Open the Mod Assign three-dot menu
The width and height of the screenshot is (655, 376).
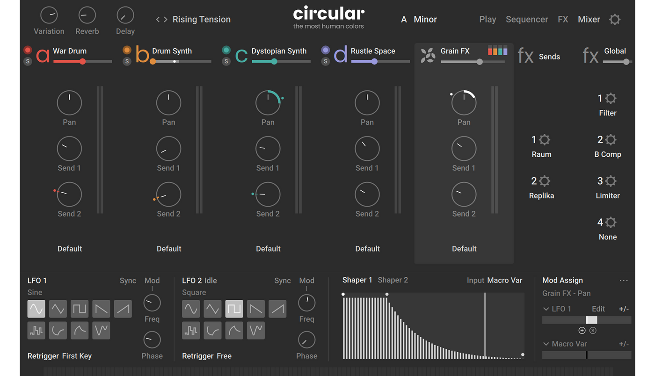coord(624,281)
